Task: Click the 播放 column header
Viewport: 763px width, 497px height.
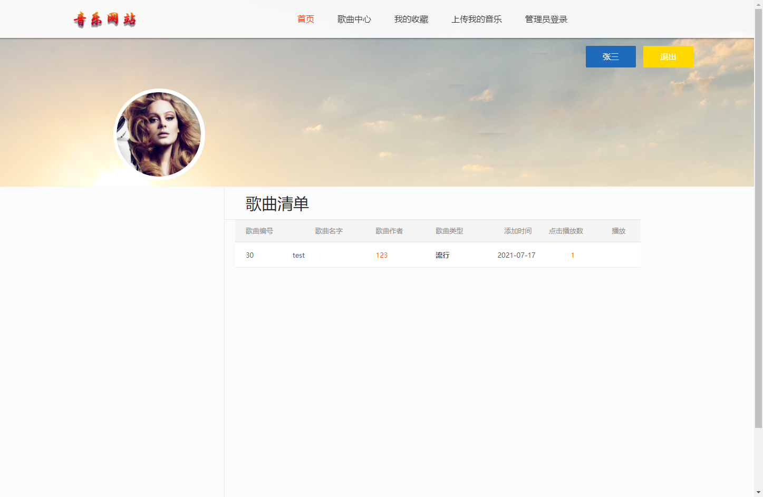Action: pyautogui.click(x=618, y=231)
